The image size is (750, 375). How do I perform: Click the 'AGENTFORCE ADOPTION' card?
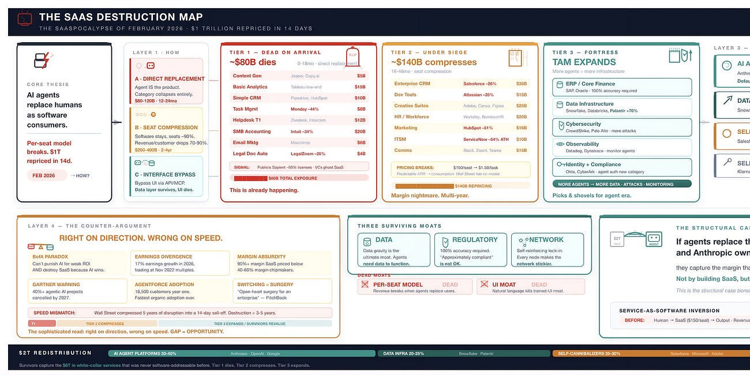[179, 291]
